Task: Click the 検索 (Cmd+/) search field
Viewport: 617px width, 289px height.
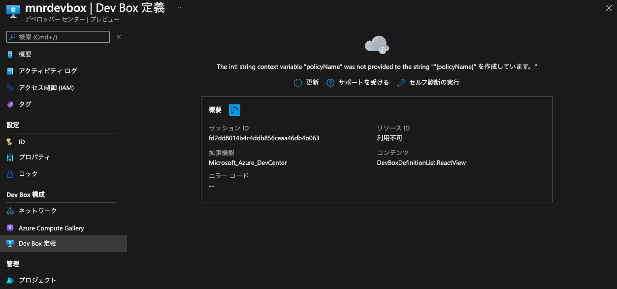Action: tap(58, 36)
